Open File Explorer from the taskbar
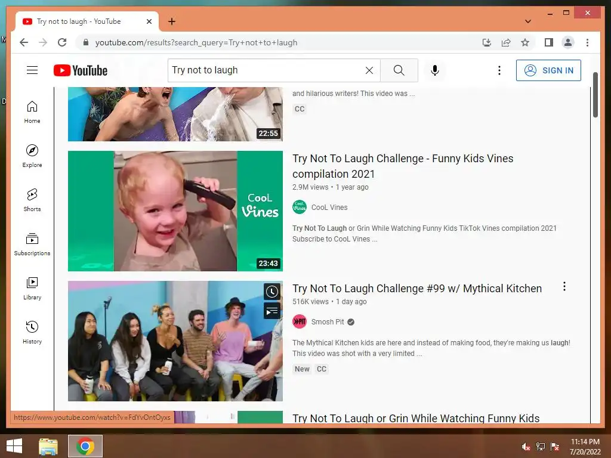The image size is (611, 458). 48,446
